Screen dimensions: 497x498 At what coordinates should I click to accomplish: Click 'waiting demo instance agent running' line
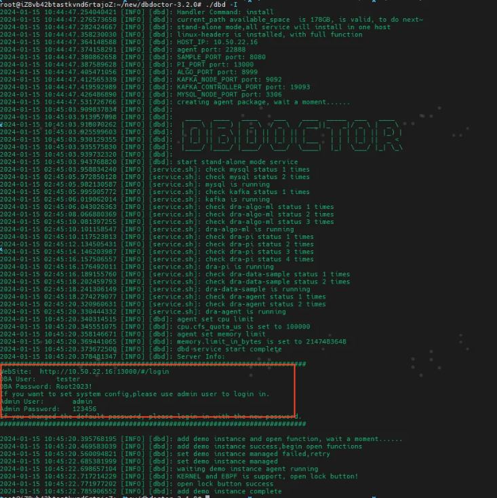pyautogui.click(x=247, y=469)
